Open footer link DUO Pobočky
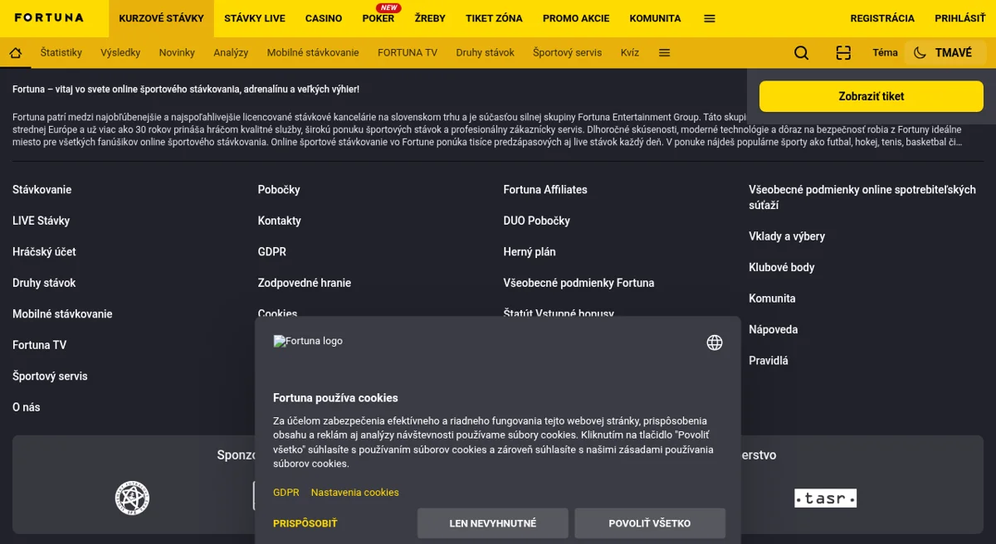 click(537, 221)
